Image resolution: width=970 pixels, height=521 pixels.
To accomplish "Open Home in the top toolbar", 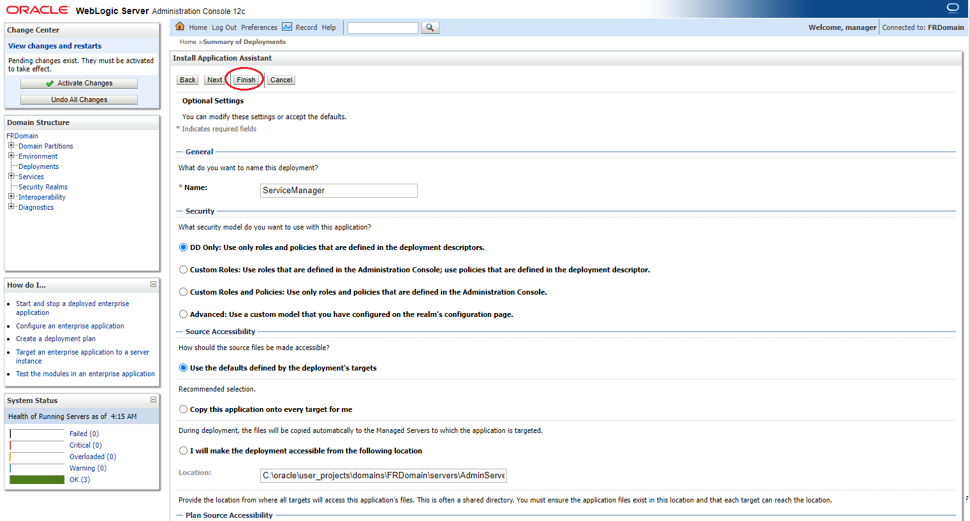I will point(198,27).
